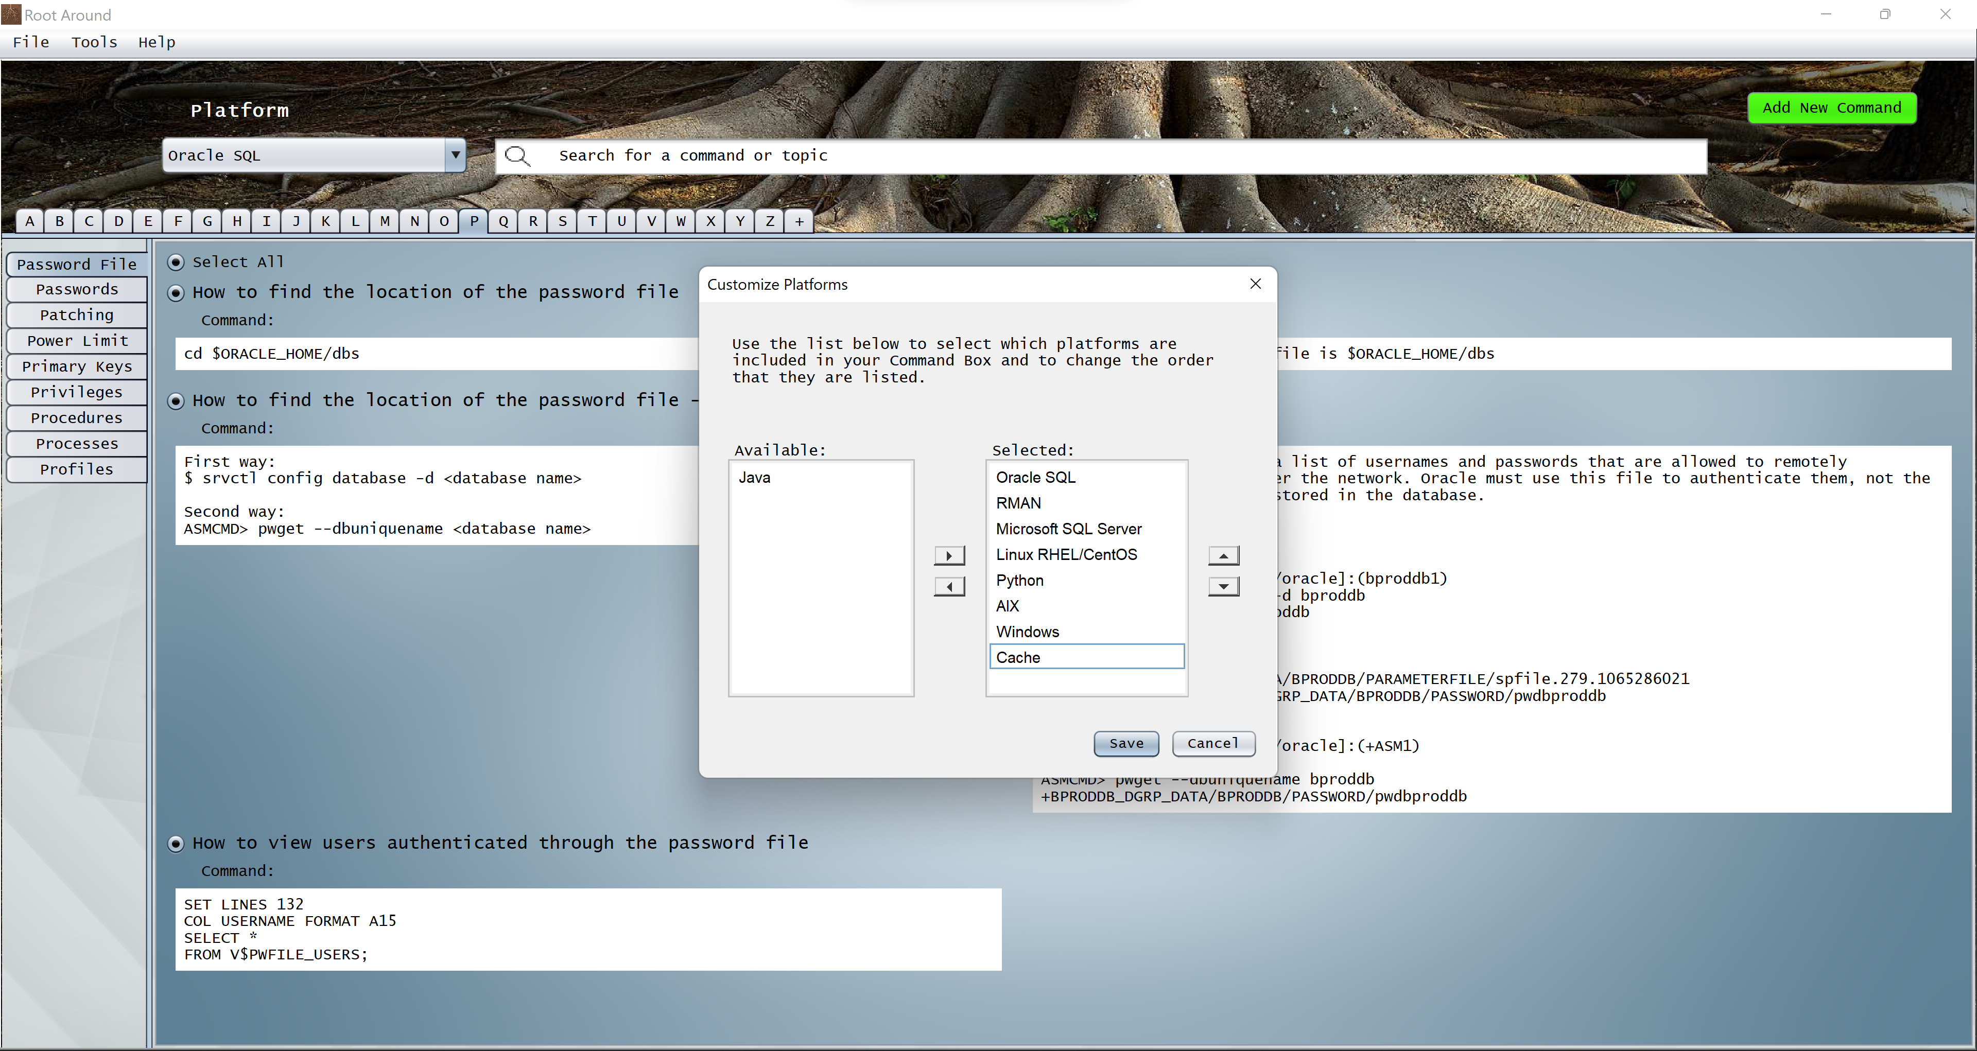Open the Platform dropdown arrow
The image size is (1977, 1051).
click(455, 156)
